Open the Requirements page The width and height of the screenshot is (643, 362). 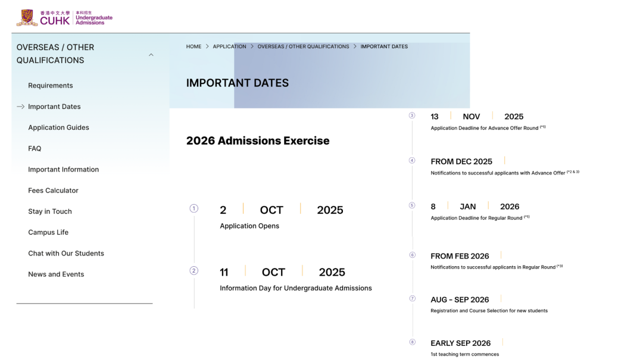point(51,86)
